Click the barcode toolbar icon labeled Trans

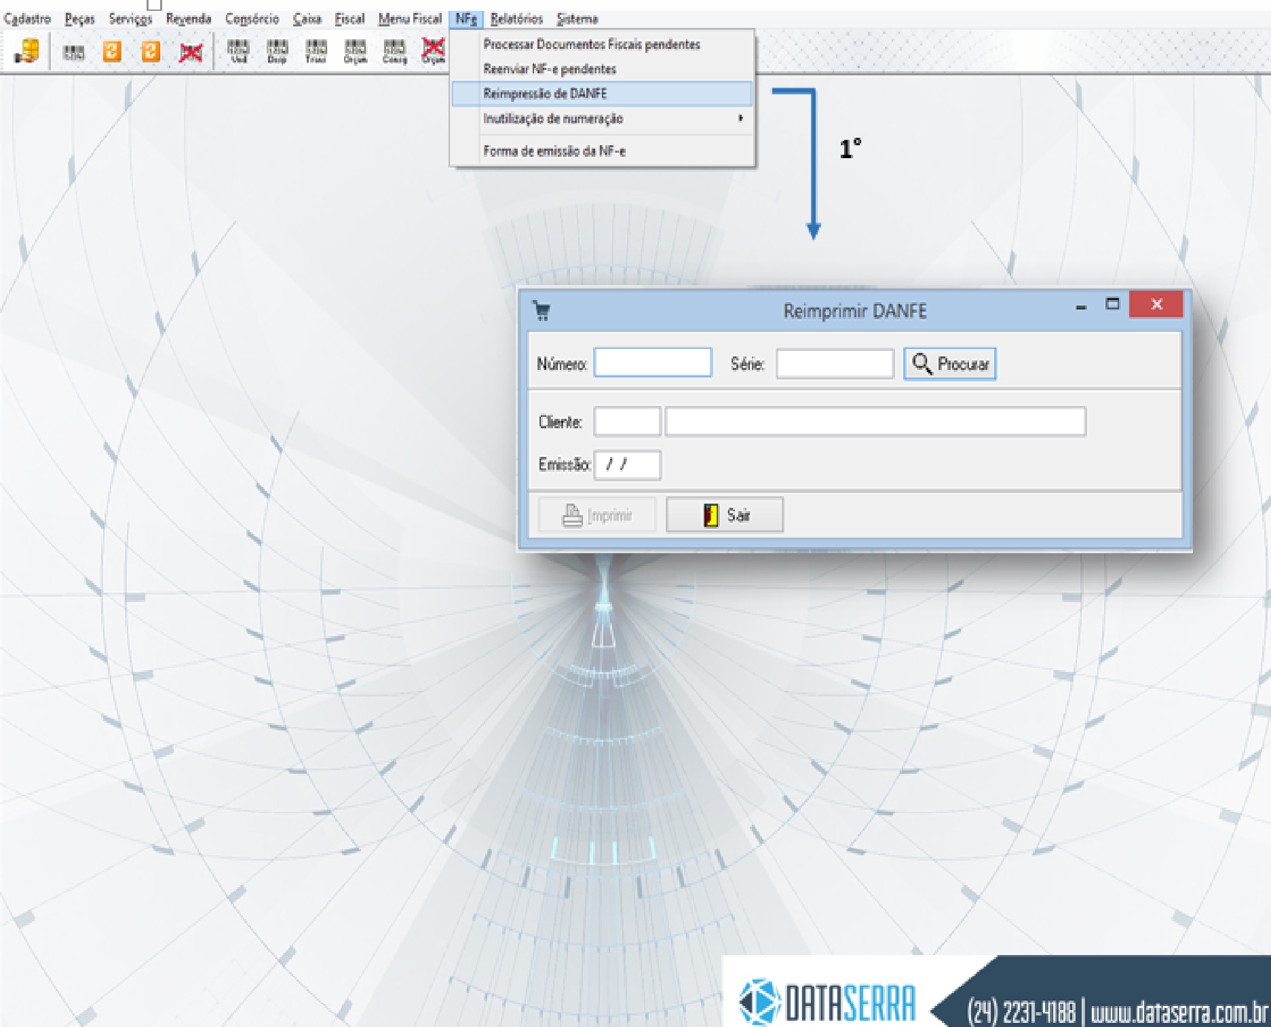pos(316,52)
